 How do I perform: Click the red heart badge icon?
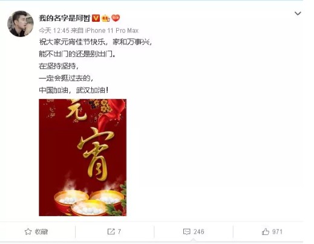point(116,18)
